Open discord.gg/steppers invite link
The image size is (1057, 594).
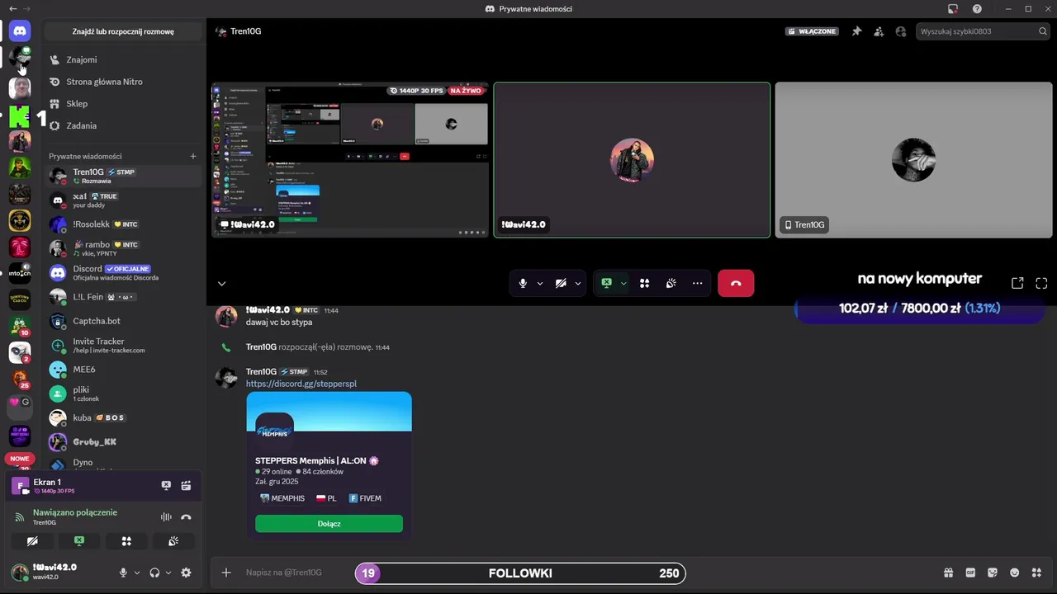301,384
